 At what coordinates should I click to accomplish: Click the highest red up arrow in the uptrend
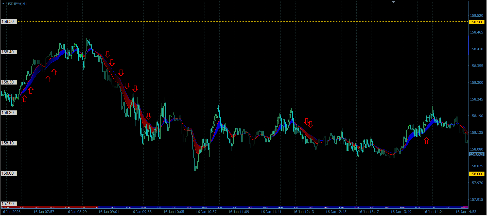[x=54, y=72]
